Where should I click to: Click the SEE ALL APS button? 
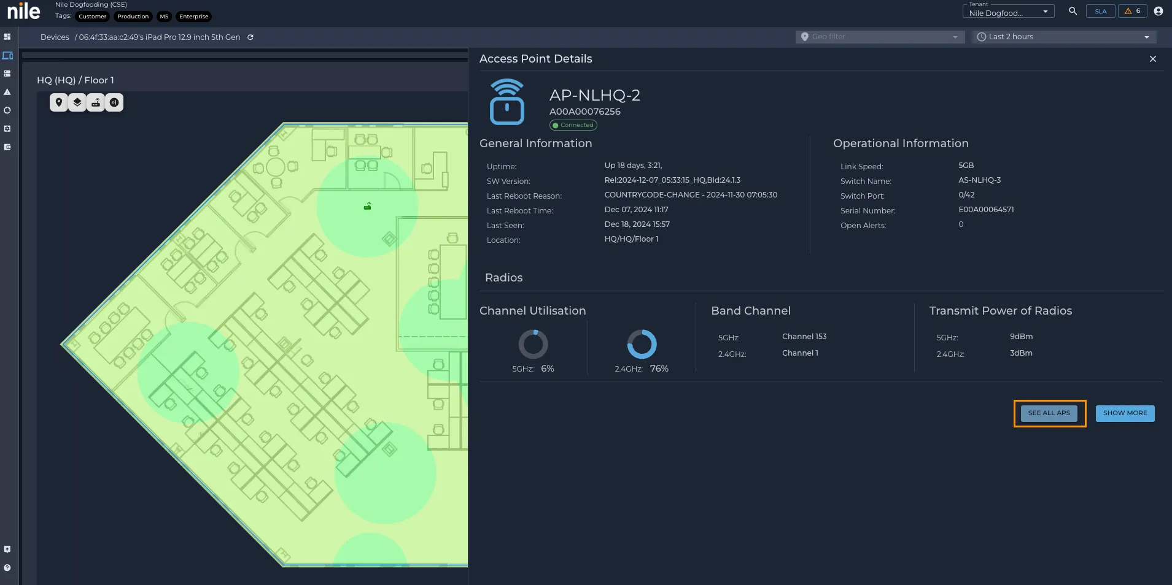1049,413
